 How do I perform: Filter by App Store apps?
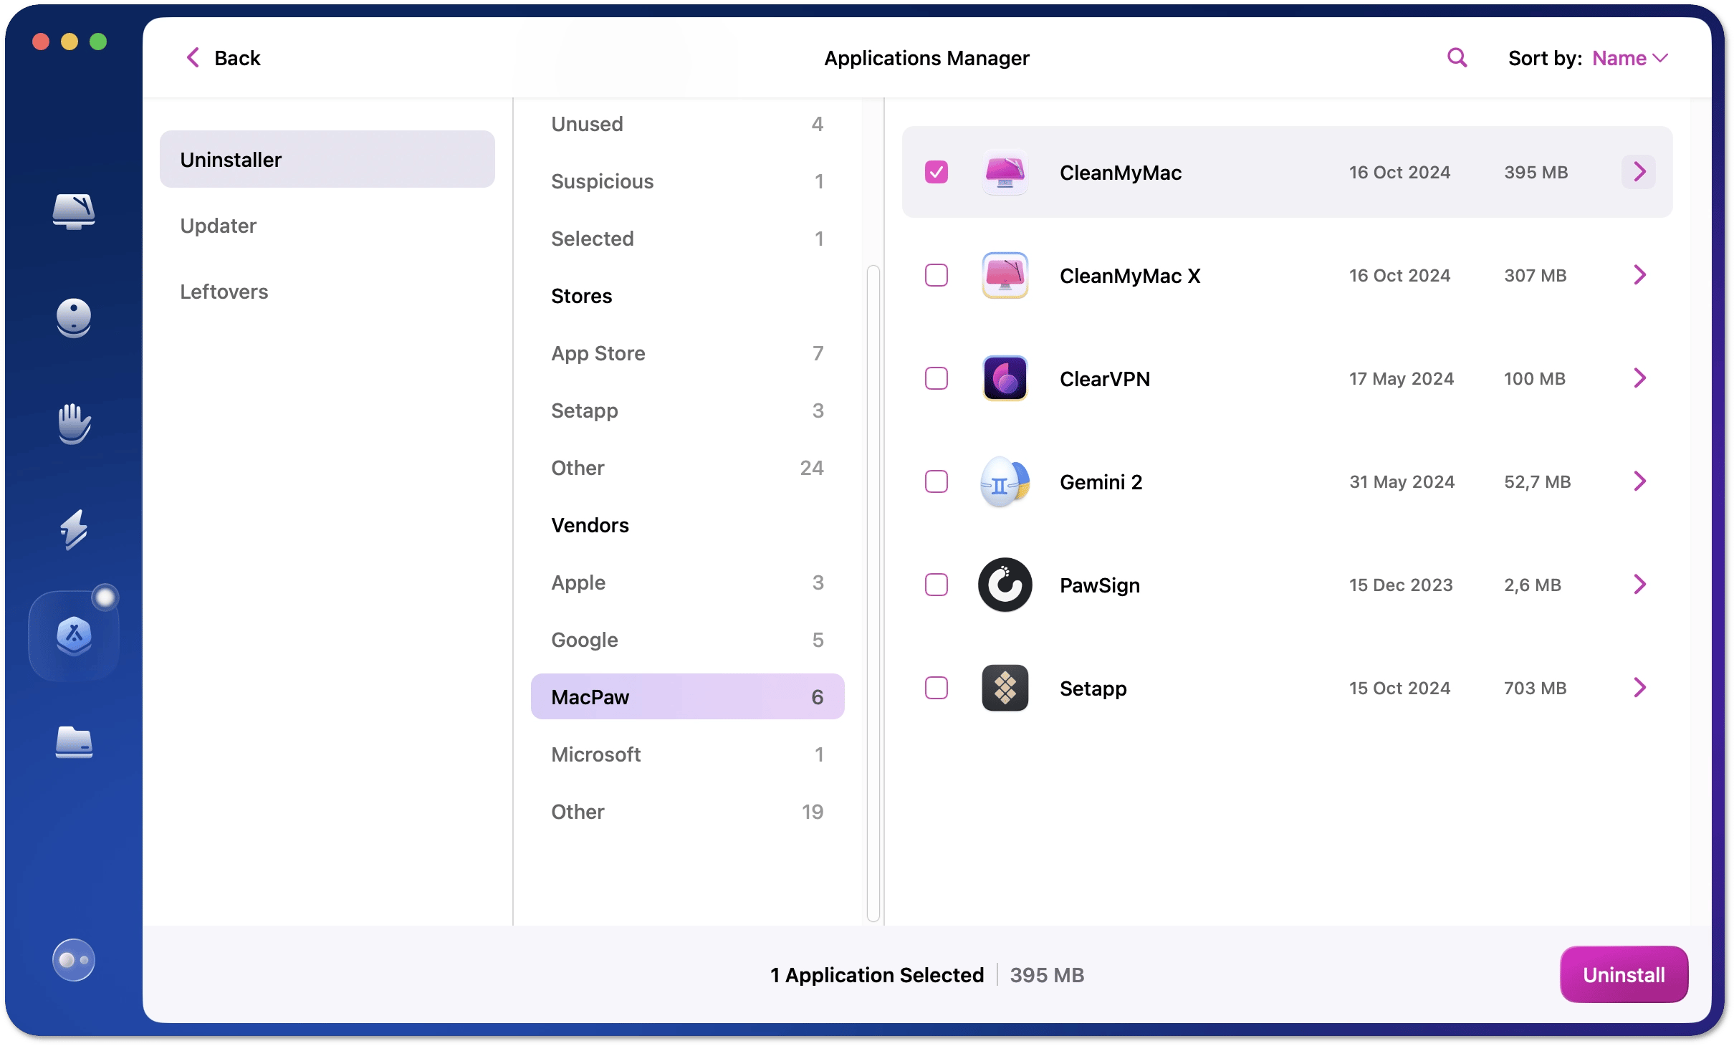click(x=687, y=353)
